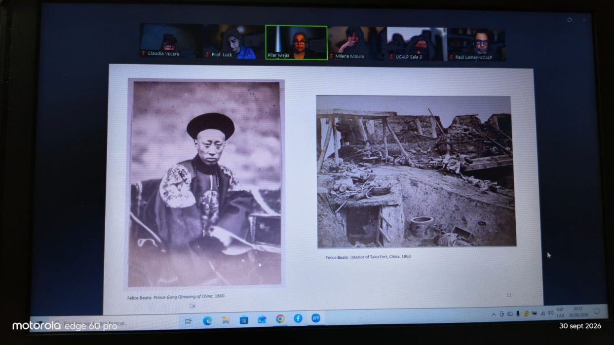Open Task View on the taskbar
Viewport: 614px width, 345px height.
(188, 321)
